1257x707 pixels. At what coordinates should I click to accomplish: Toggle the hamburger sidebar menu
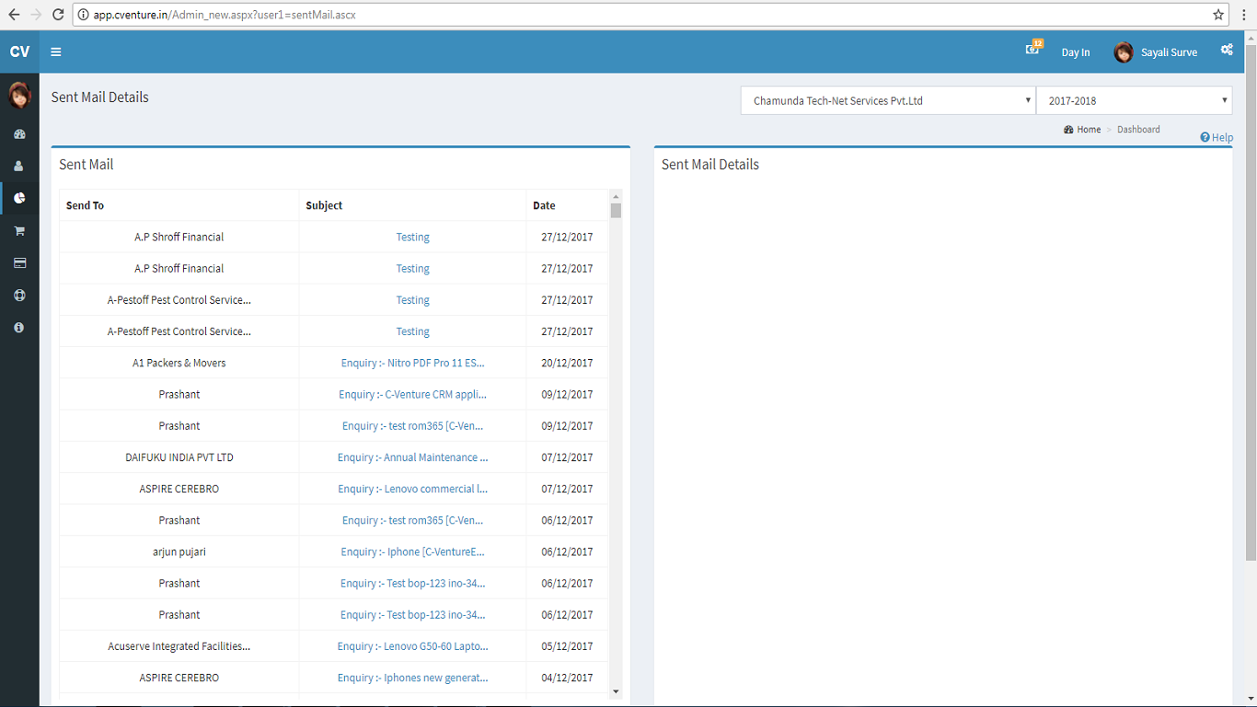[56, 52]
